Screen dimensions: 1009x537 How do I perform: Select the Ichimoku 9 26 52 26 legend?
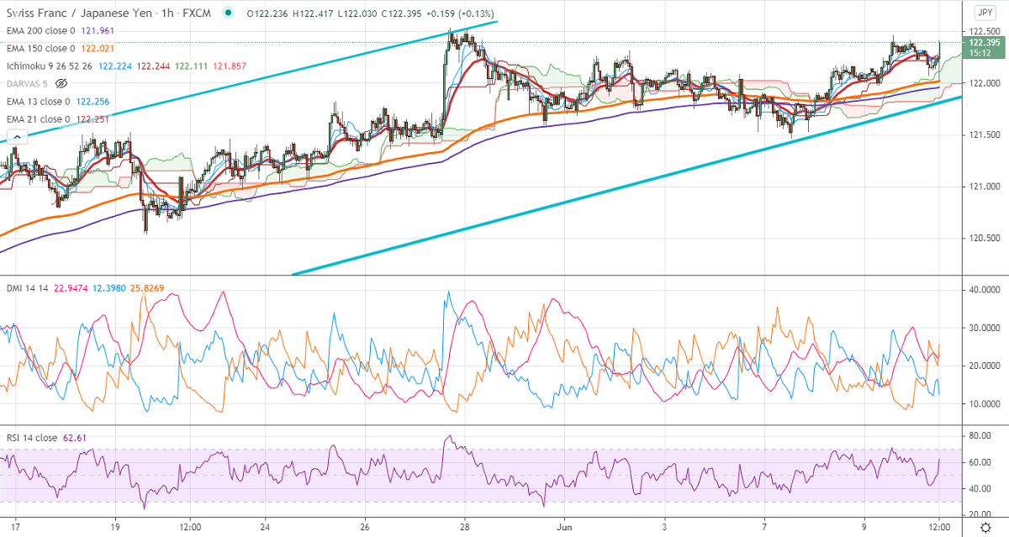click(x=49, y=66)
